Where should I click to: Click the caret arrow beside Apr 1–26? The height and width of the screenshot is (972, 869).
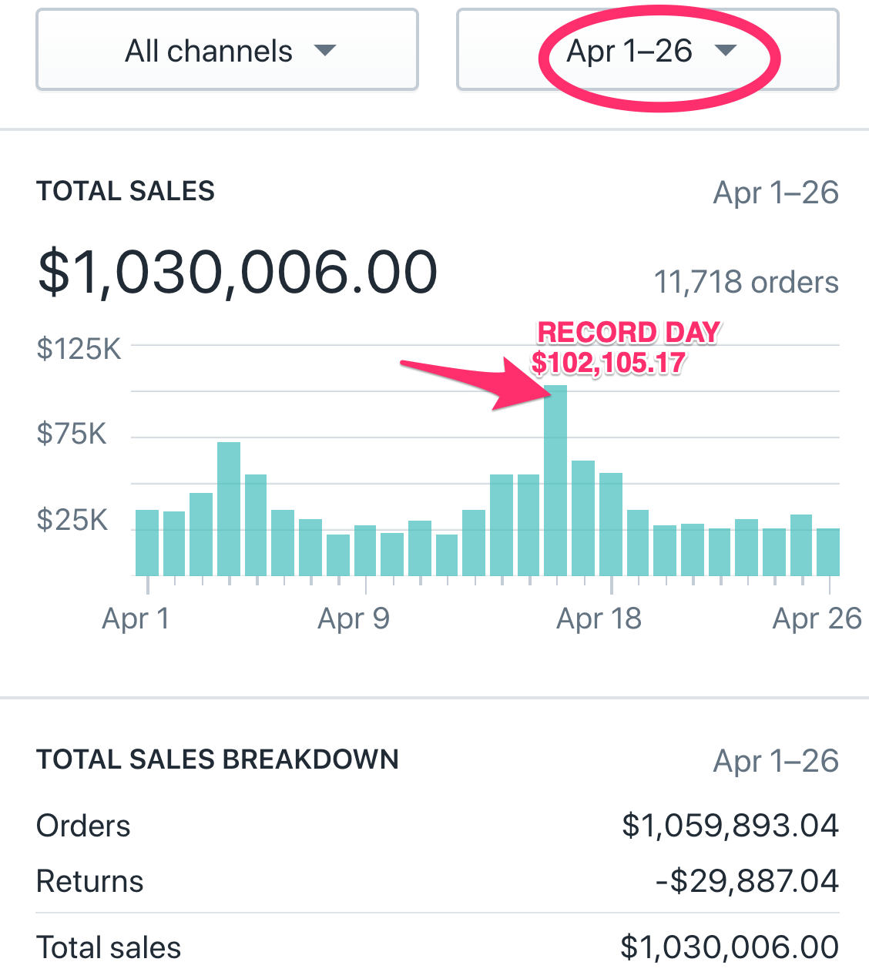click(x=726, y=51)
